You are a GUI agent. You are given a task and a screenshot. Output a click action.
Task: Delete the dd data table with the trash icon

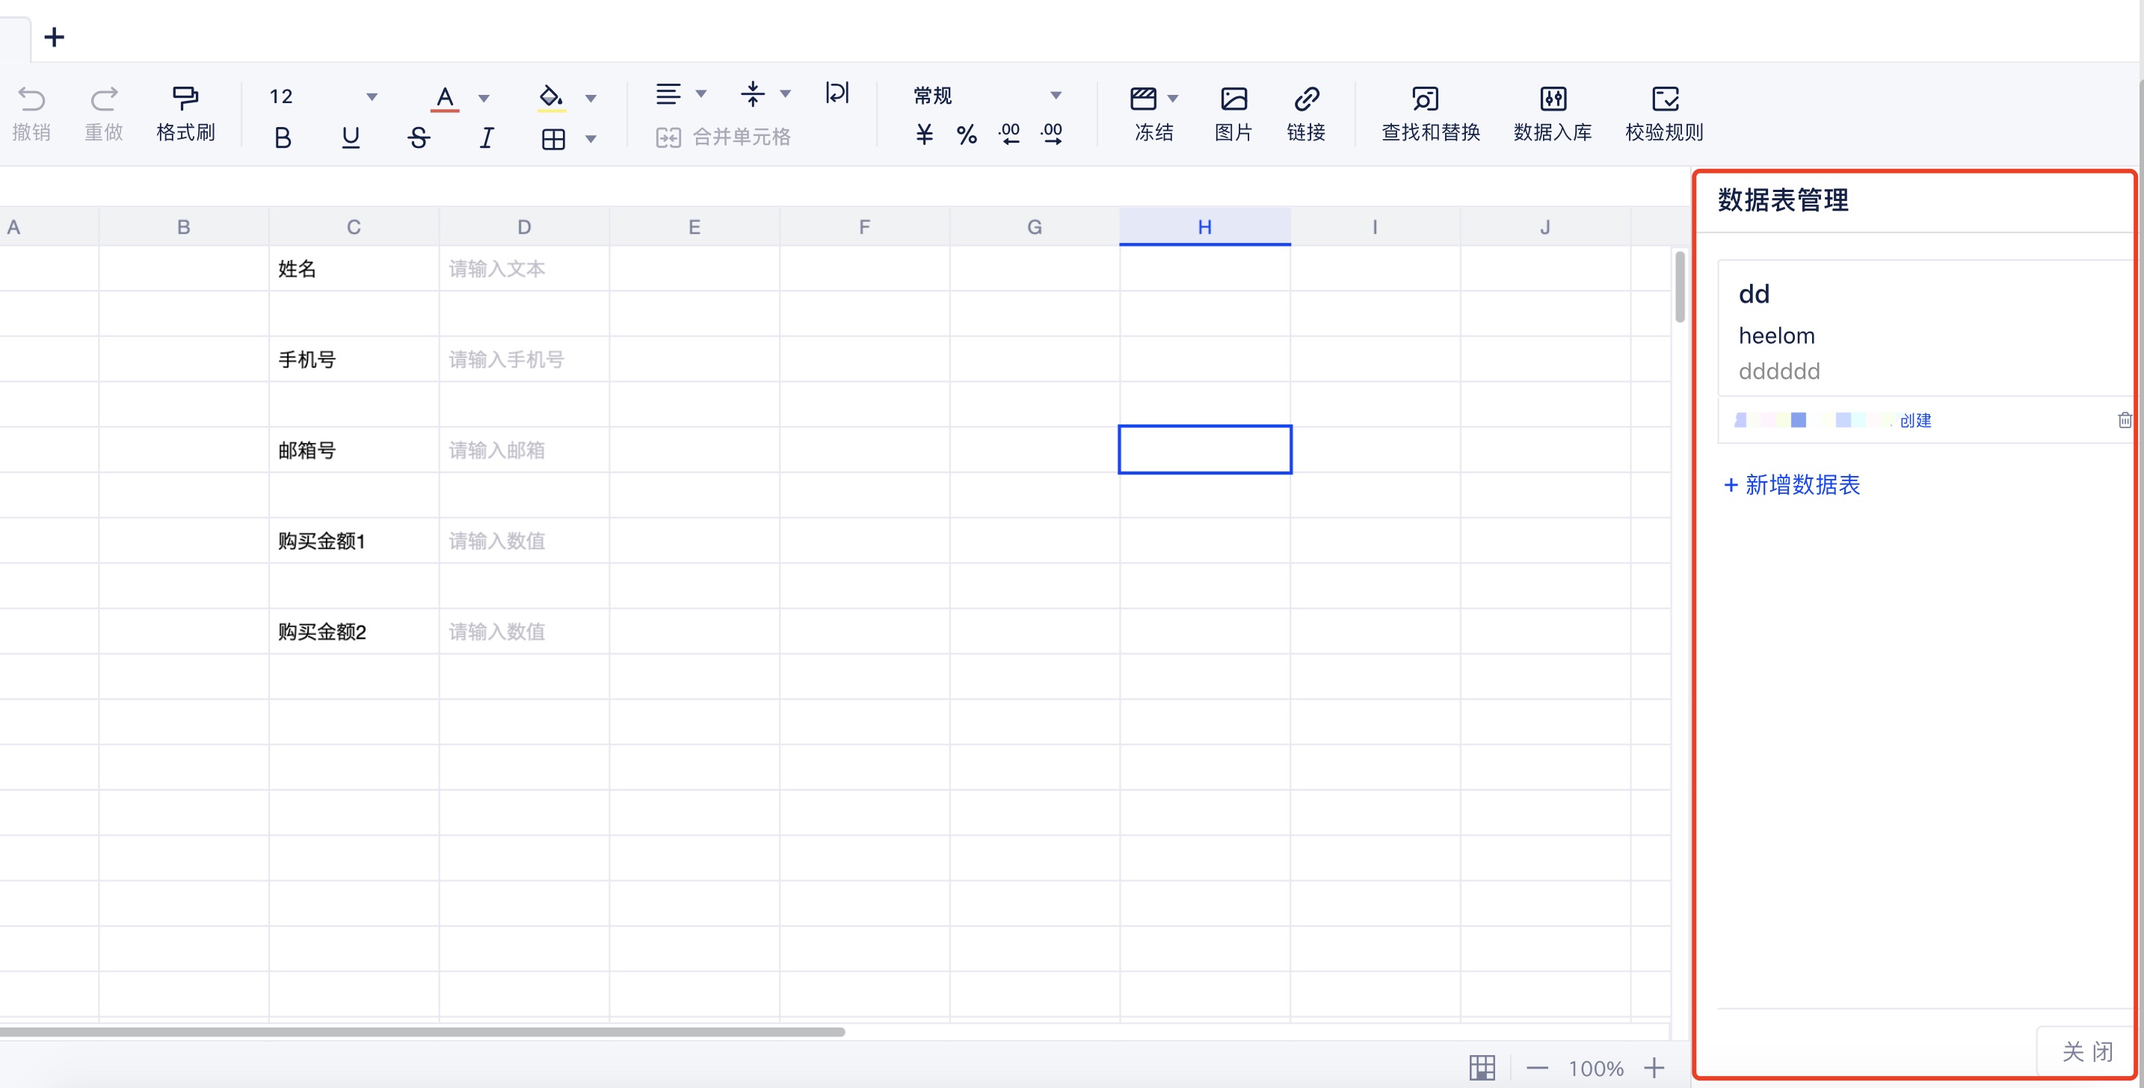[x=2123, y=420]
